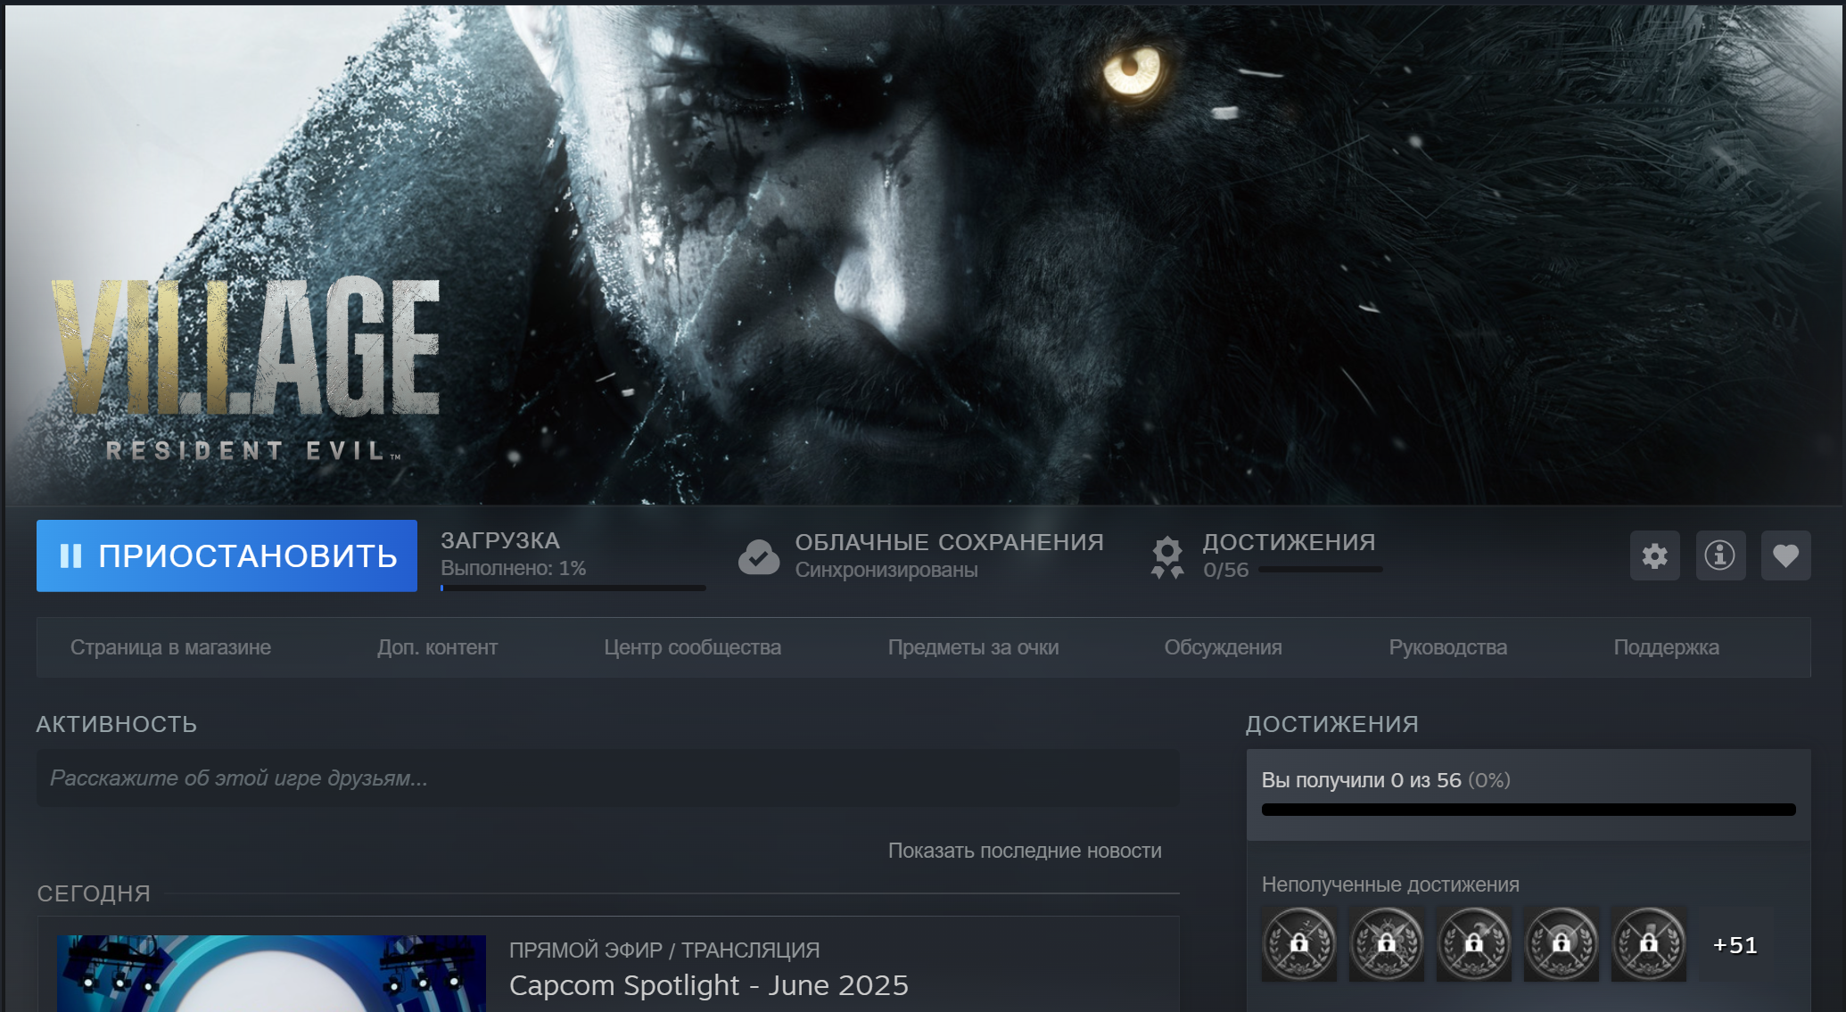The width and height of the screenshot is (1846, 1012).
Task: Open game settings gear icon
Action: 1655,555
